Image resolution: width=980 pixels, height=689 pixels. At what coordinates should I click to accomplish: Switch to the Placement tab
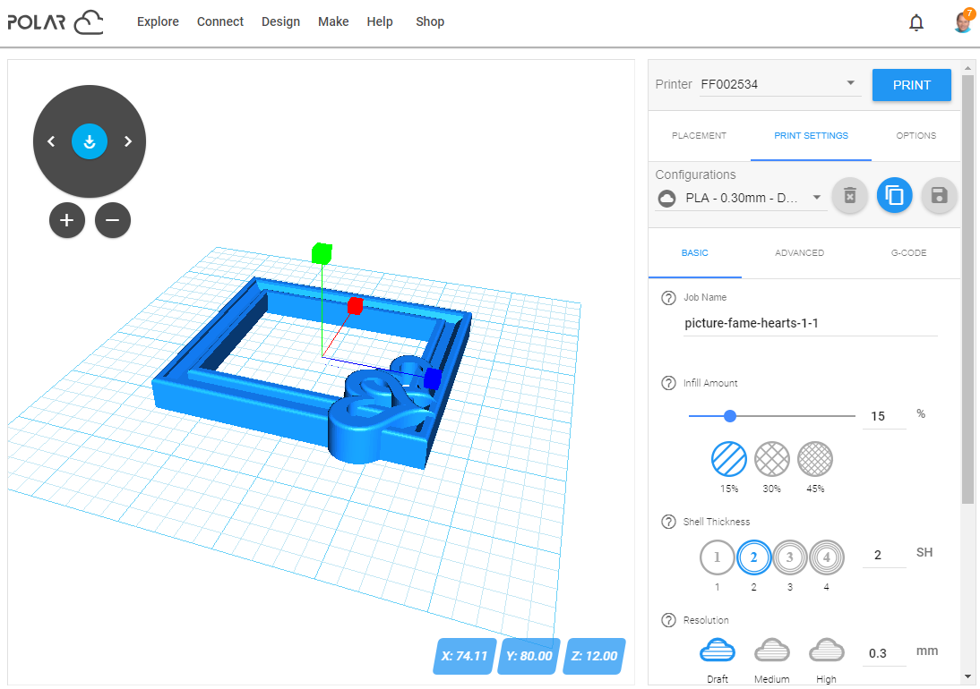(x=699, y=136)
